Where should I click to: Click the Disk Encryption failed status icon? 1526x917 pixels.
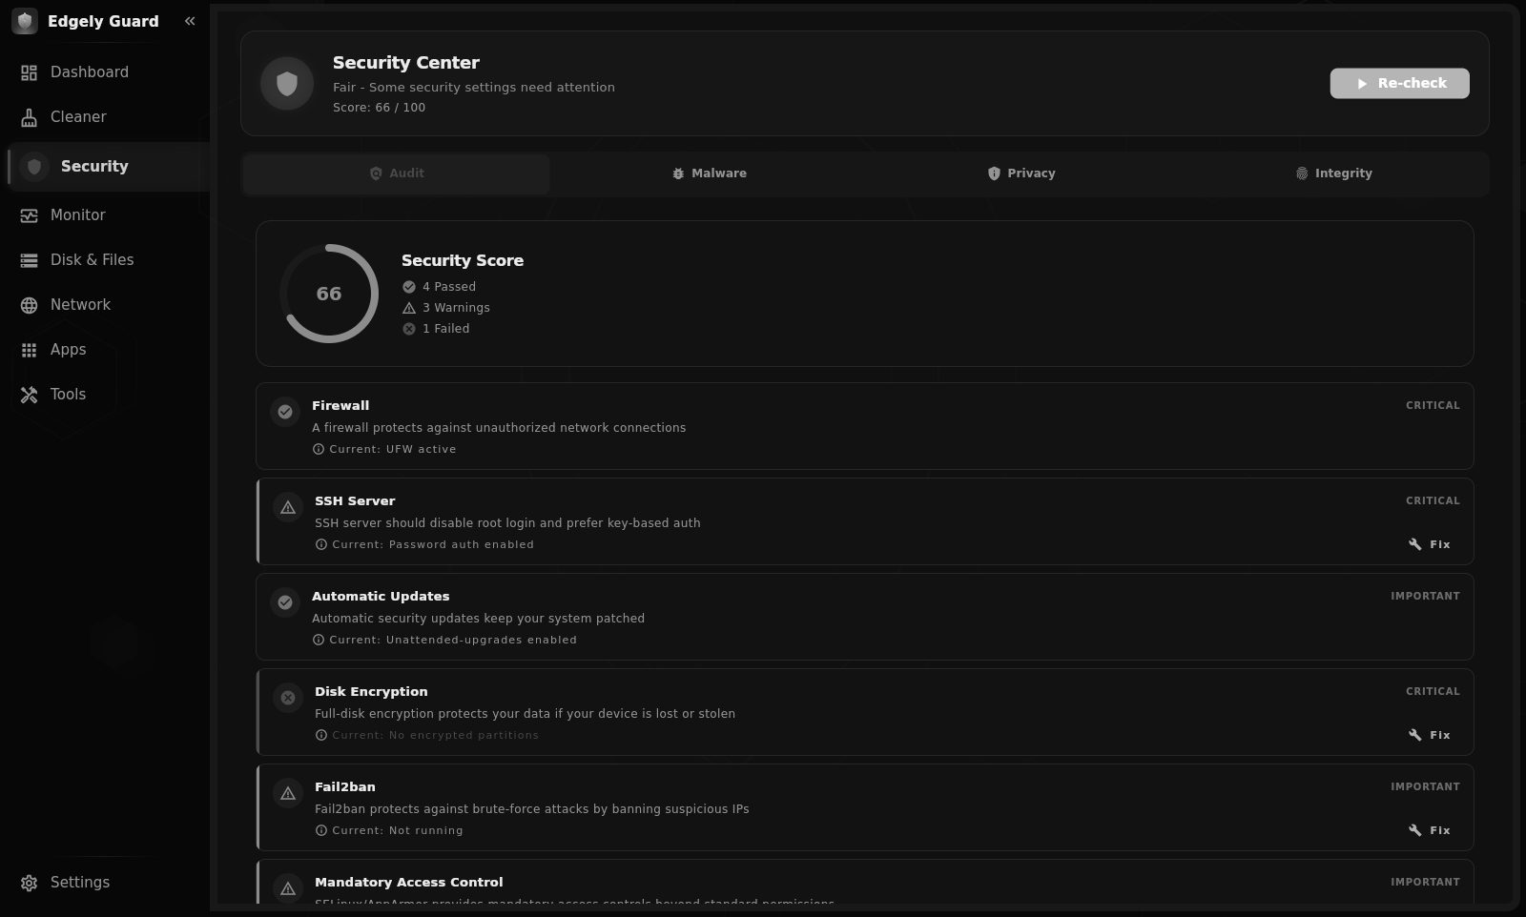tap(287, 698)
